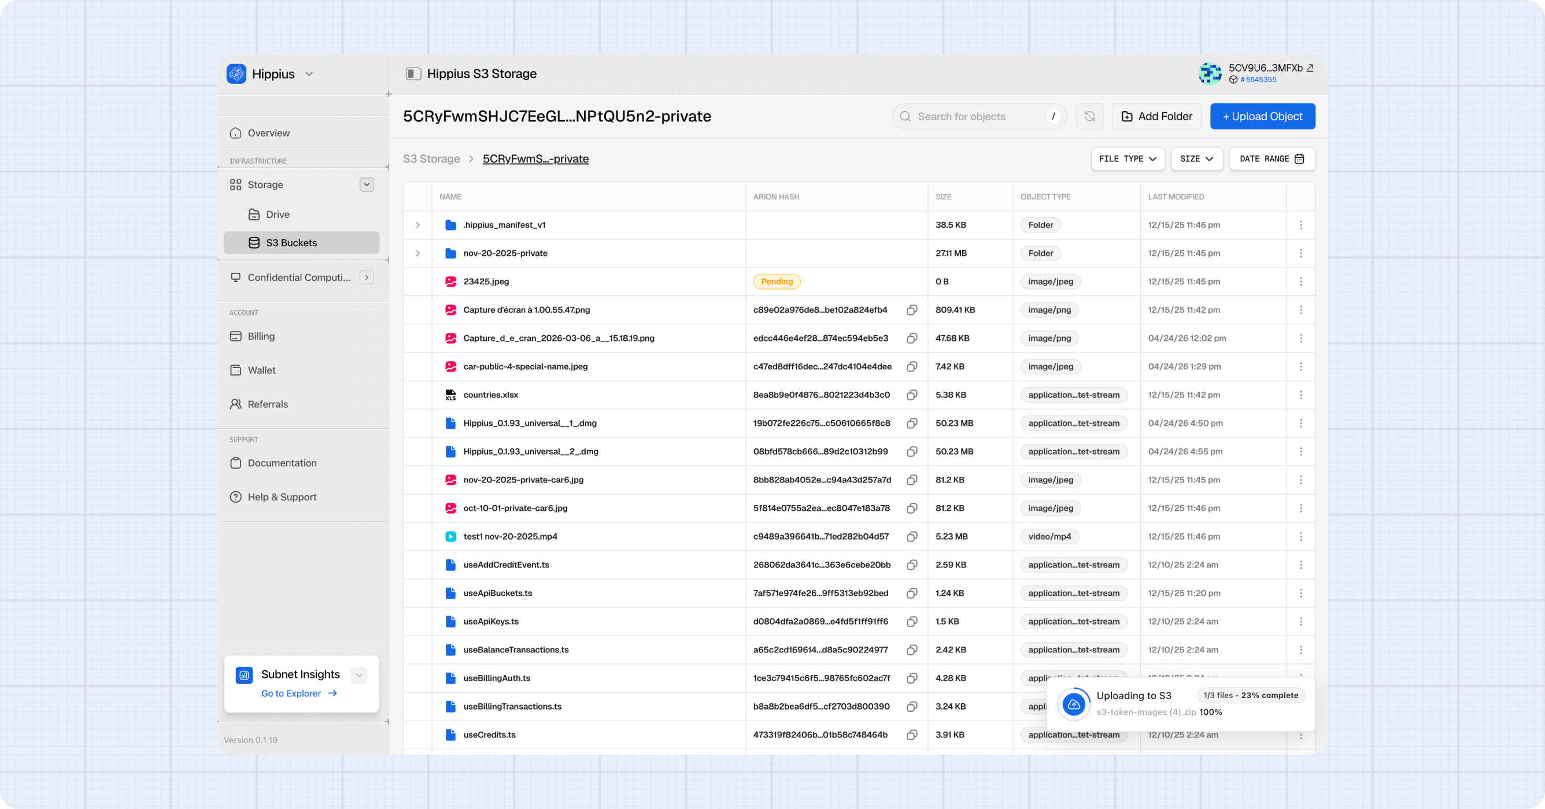This screenshot has height=809, width=1545.
Task: Expand the nov-20-2025-private folder row
Action: 417,254
